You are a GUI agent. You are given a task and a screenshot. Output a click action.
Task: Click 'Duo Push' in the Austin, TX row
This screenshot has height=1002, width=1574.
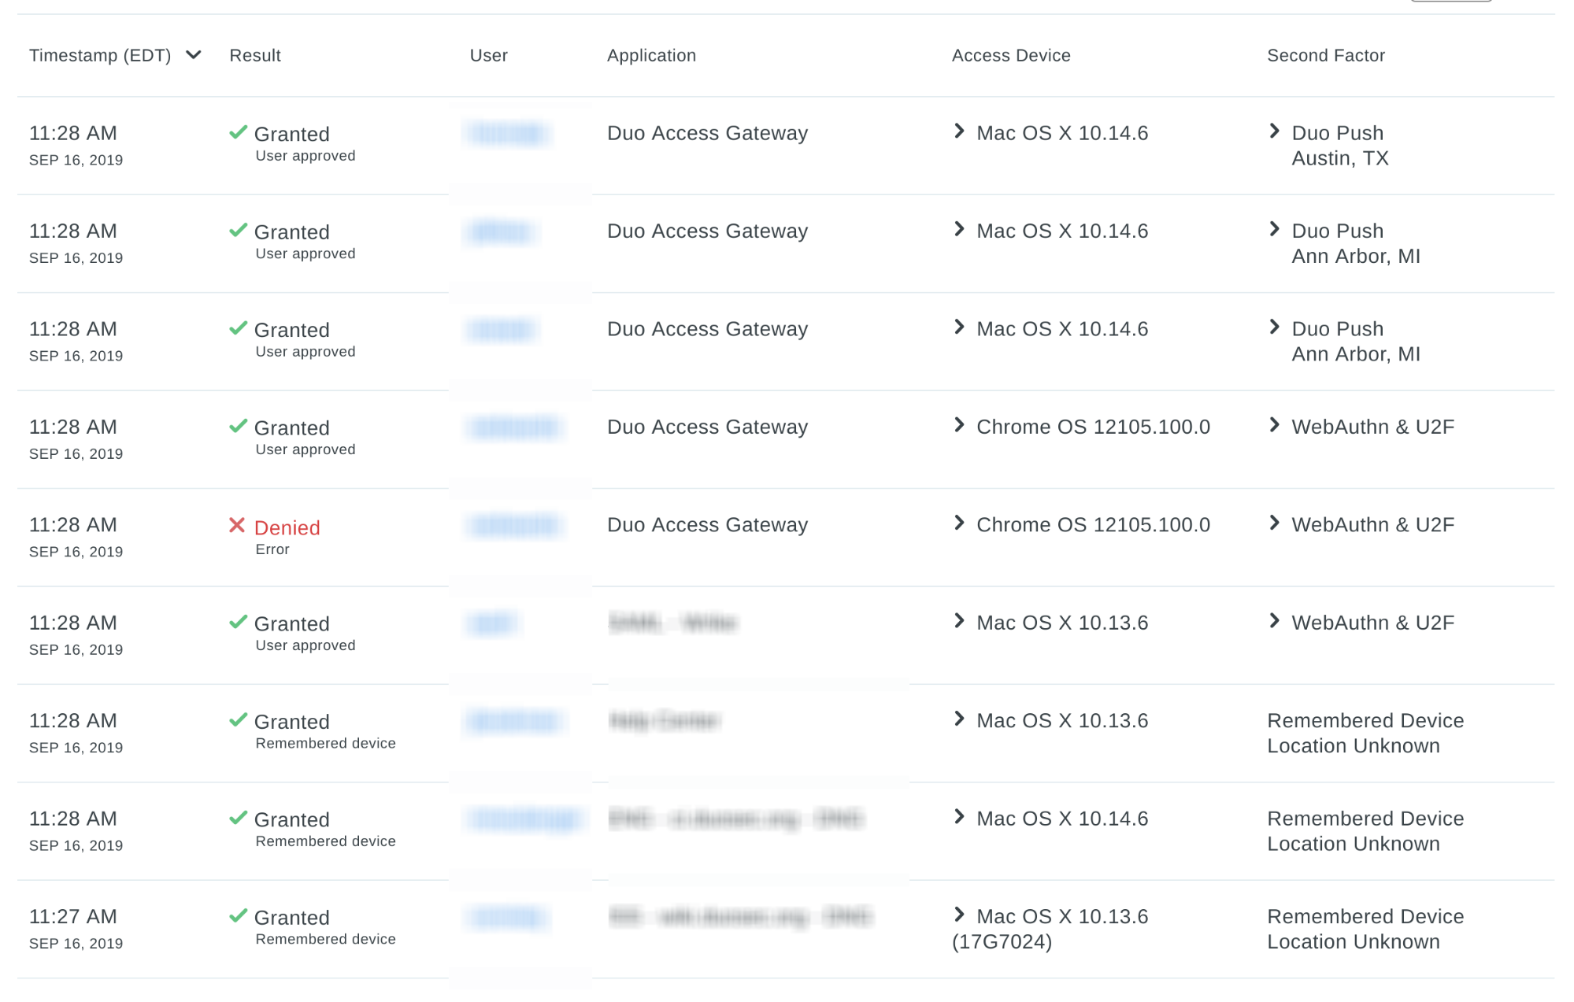tap(1338, 133)
